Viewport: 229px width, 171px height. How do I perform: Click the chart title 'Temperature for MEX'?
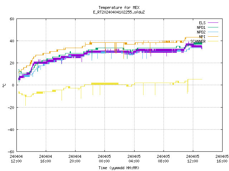[x=119, y=7]
